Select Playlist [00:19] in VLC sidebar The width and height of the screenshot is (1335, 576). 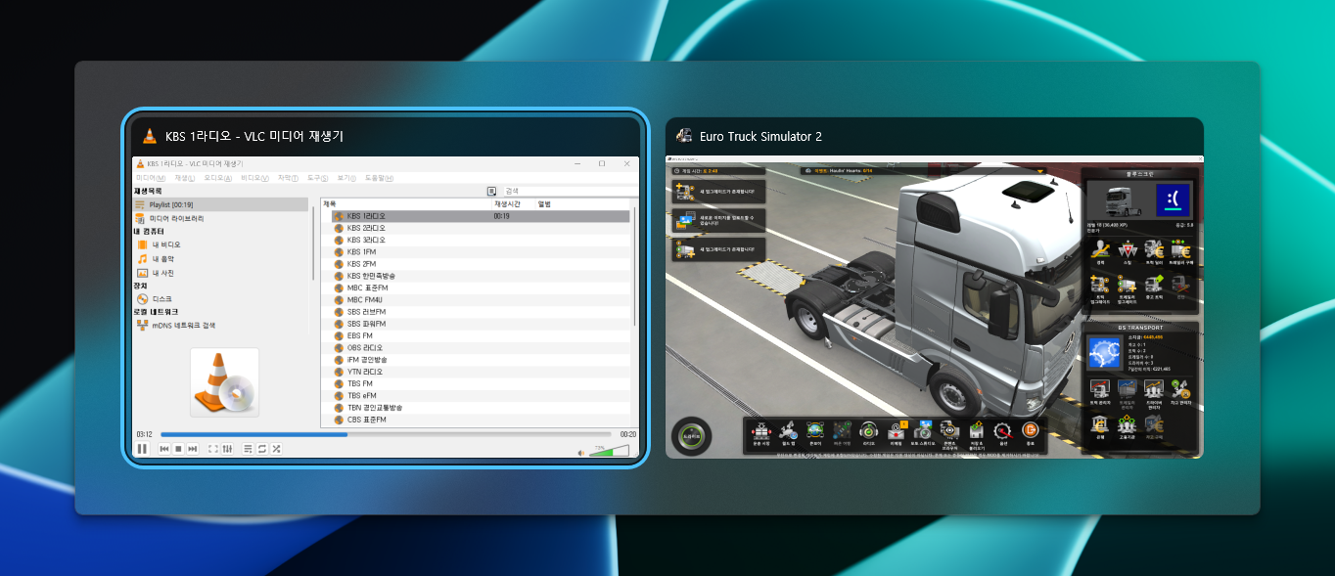coord(221,204)
